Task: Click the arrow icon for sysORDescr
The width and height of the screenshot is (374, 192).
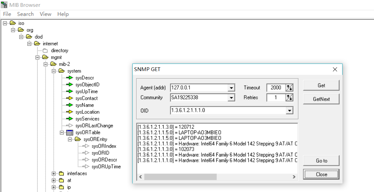Action: pyautogui.click(x=86, y=160)
